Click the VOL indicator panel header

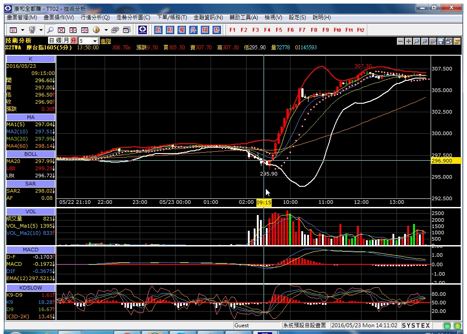tap(31, 211)
